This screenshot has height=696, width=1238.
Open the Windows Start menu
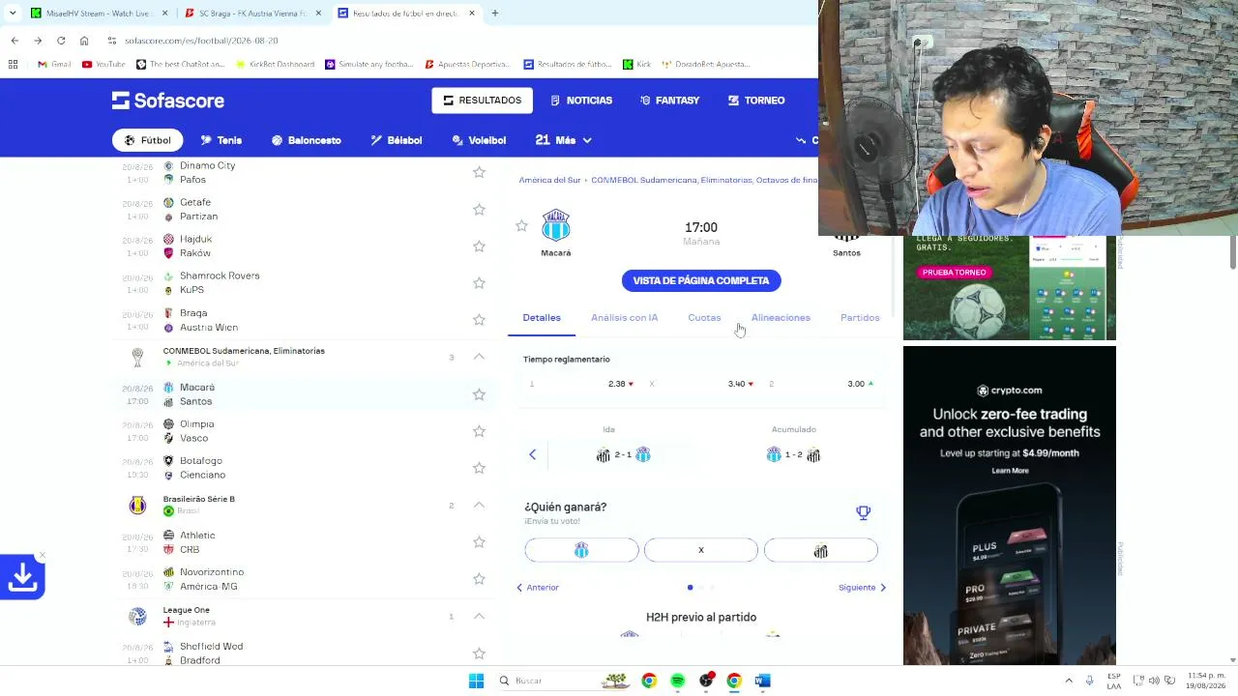coord(476,681)
